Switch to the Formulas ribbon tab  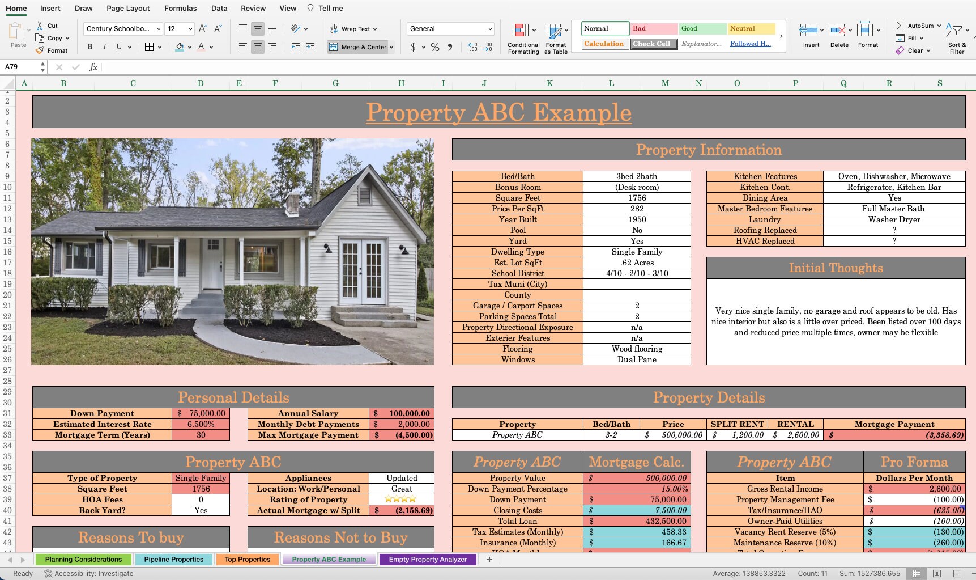[180, 8]
